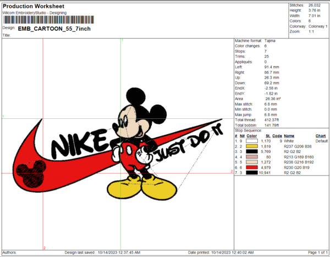330x257 pixels.
Task: Click the down value 69.2 mm
Action: click(x=272, y=83)
